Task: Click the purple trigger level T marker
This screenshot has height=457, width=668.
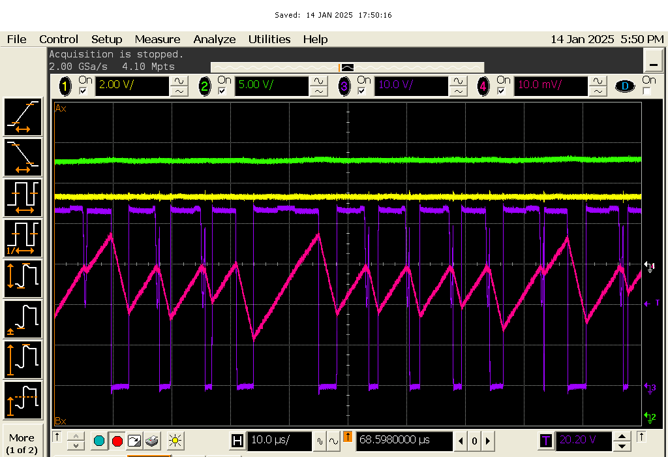Action: pyautogui.click(x=652, y=303)
